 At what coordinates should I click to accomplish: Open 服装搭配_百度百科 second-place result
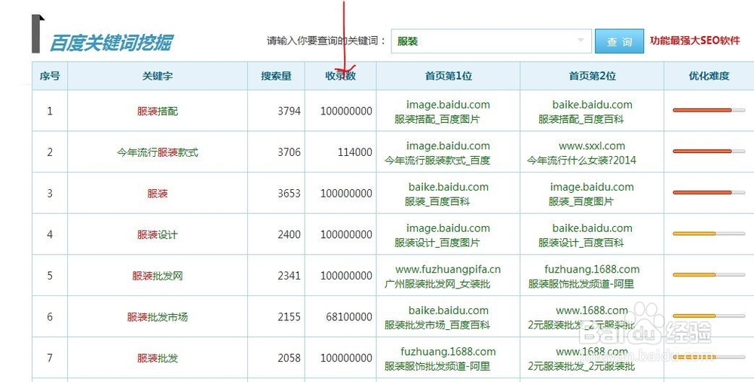581,119
